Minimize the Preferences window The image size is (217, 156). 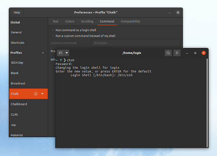point(170,13)
